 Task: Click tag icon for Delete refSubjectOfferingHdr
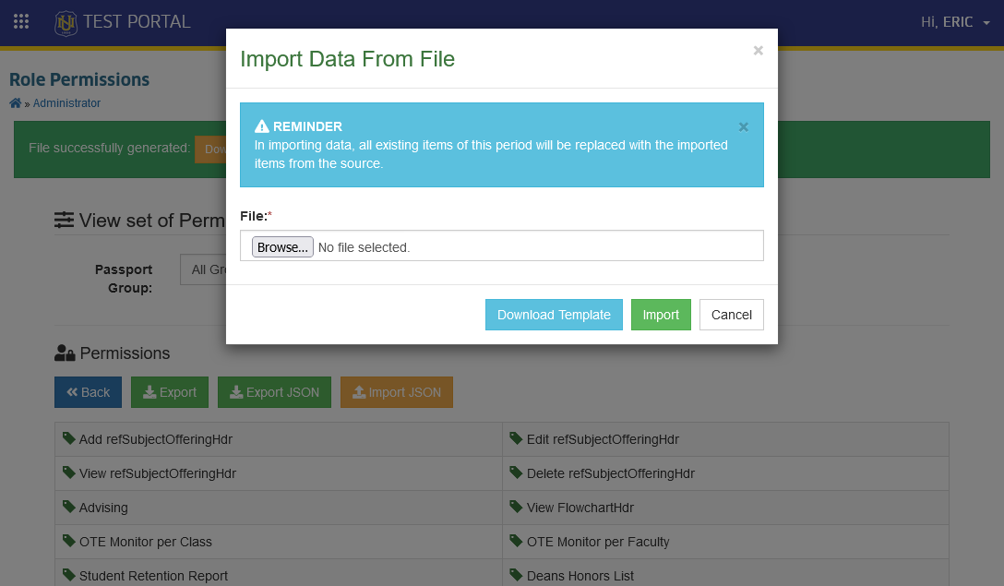pos(516,472)
